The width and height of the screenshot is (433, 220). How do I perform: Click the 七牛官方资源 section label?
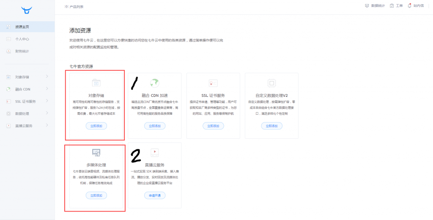(81, 66)
